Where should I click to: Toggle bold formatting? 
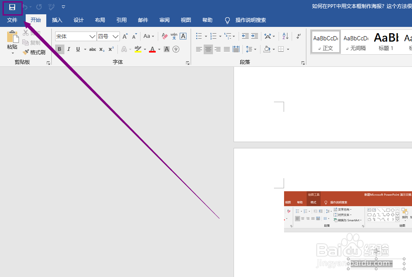60,49
